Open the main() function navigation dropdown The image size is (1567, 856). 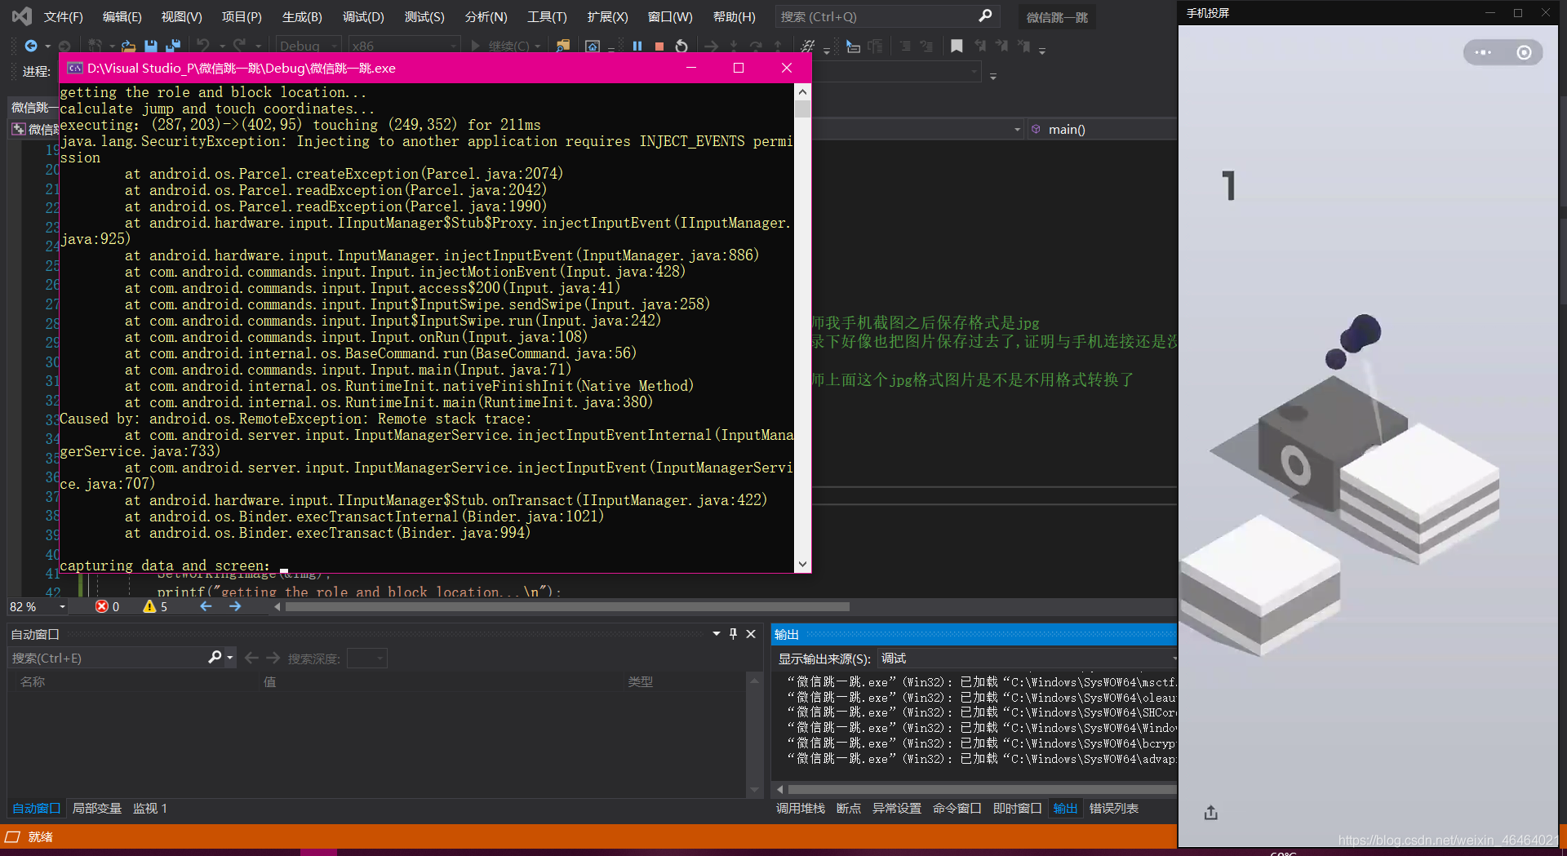pos(1103,129)
